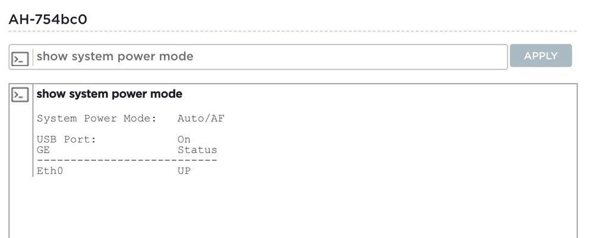Click the Eth0 interface row label
Screen dimensions: 593x238
click(50, 171)
